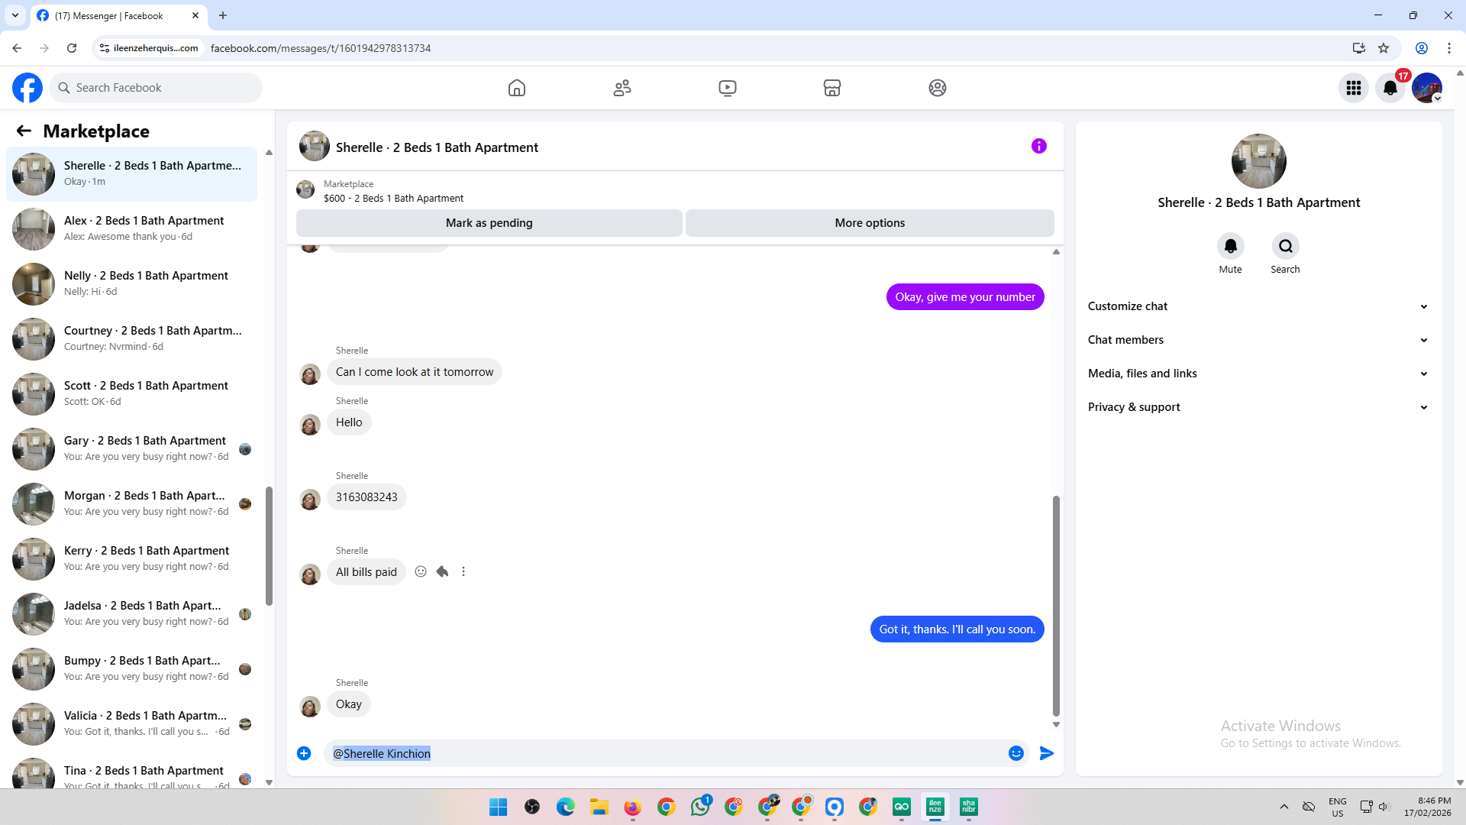
Task: Search in conversation via Search icon
Action: tap(1285, 247)
